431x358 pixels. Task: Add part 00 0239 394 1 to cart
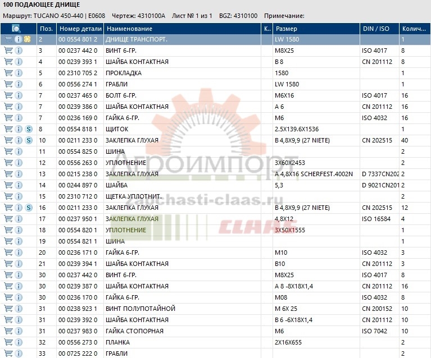8,264
